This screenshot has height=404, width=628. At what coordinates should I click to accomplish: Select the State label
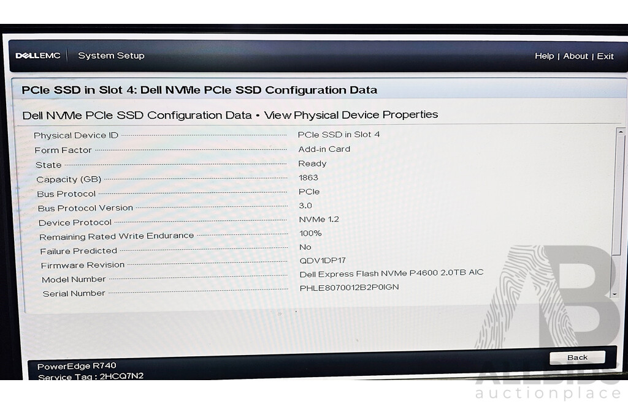48,165
